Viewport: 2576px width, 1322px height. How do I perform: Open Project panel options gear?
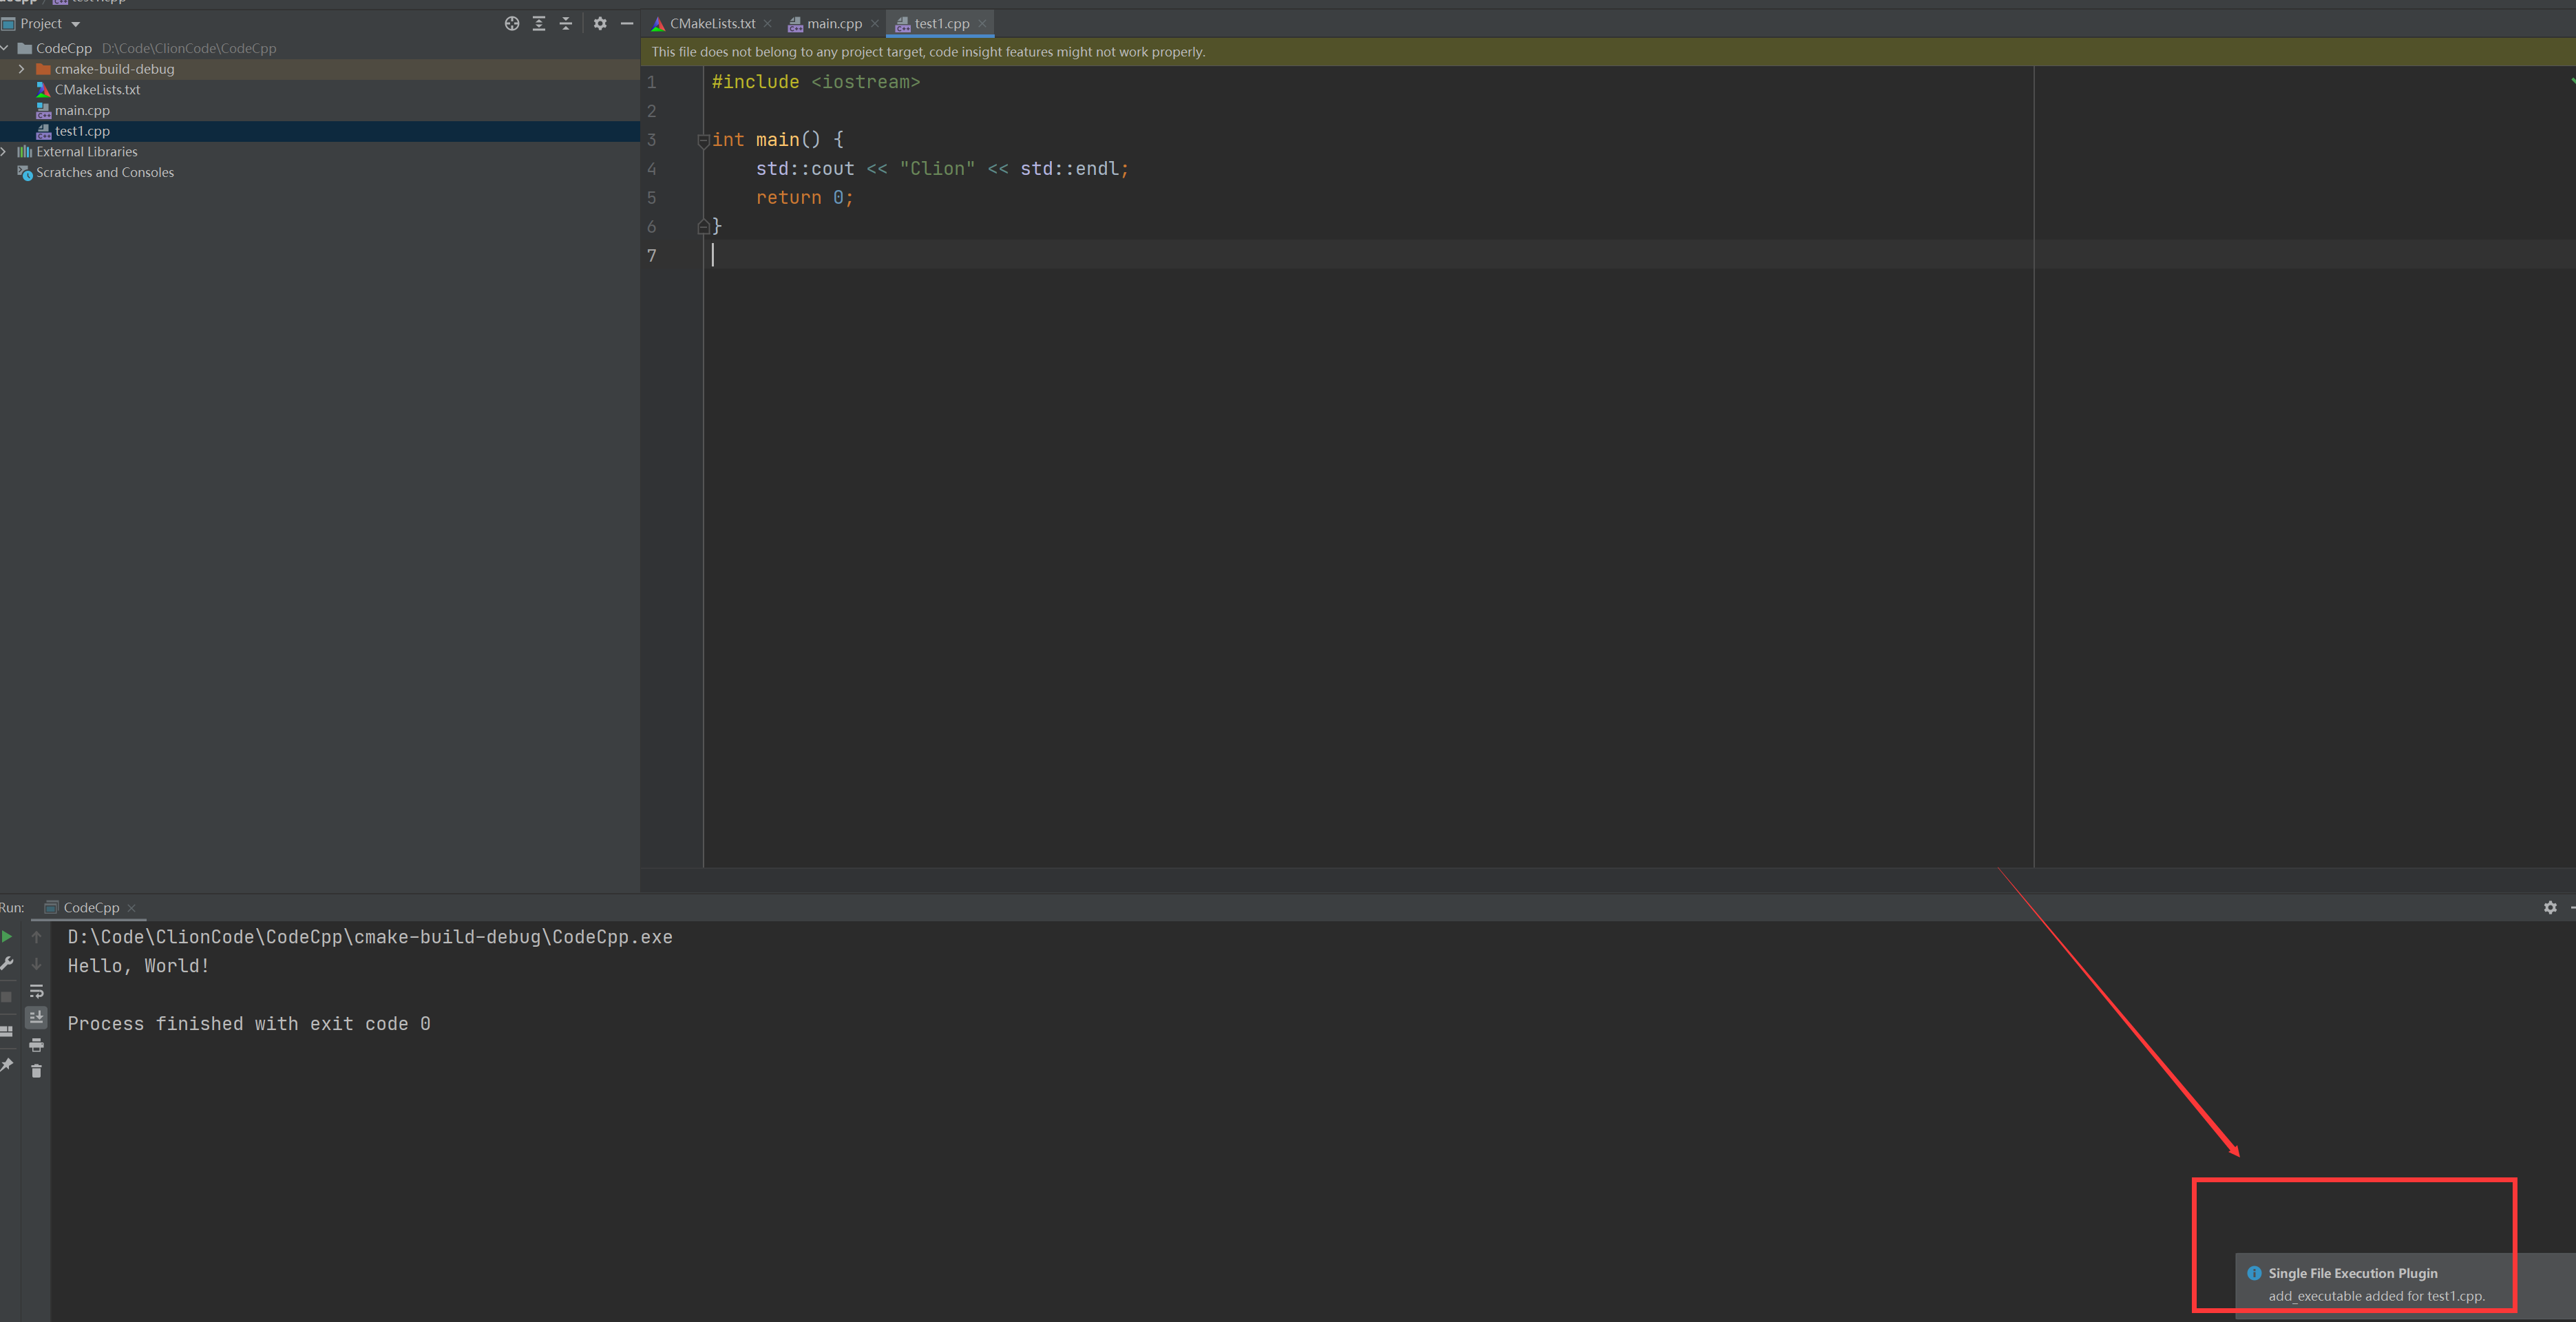[x=600, y=24]
